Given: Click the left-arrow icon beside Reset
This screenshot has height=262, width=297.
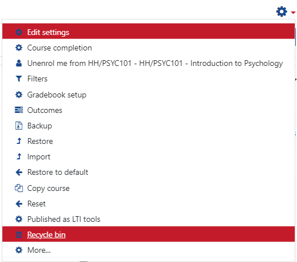Looking at the screenshot, I should pos(19,204).
